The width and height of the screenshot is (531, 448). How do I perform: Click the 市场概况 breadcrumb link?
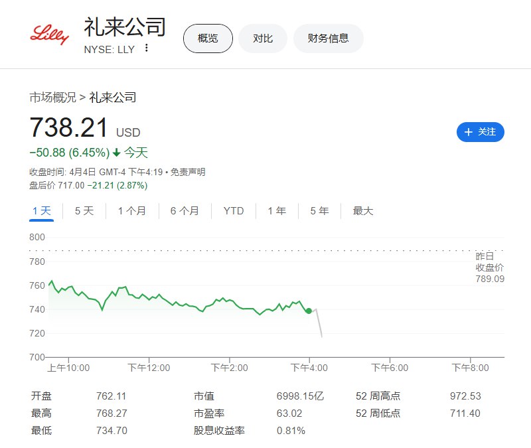tap(52, 98)
